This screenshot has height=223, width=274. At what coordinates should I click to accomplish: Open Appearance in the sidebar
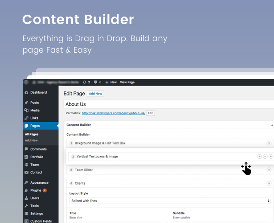click(39, 182)
